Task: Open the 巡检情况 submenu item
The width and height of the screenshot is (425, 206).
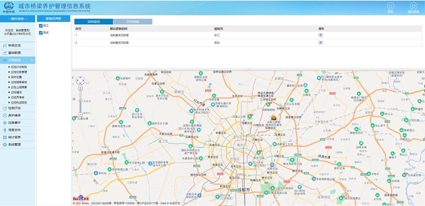Action: [16, 93]
